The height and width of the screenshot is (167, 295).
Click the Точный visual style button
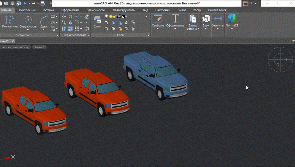coord(39,47)
